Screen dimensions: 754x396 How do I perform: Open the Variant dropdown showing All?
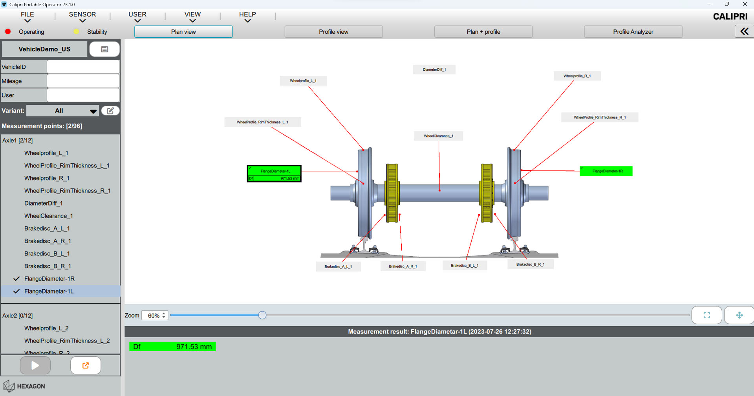pyautogui.click(x=62, y=111)
